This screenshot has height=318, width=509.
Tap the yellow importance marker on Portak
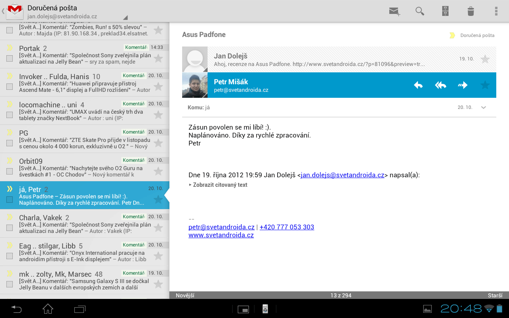[x=10, y=48]
